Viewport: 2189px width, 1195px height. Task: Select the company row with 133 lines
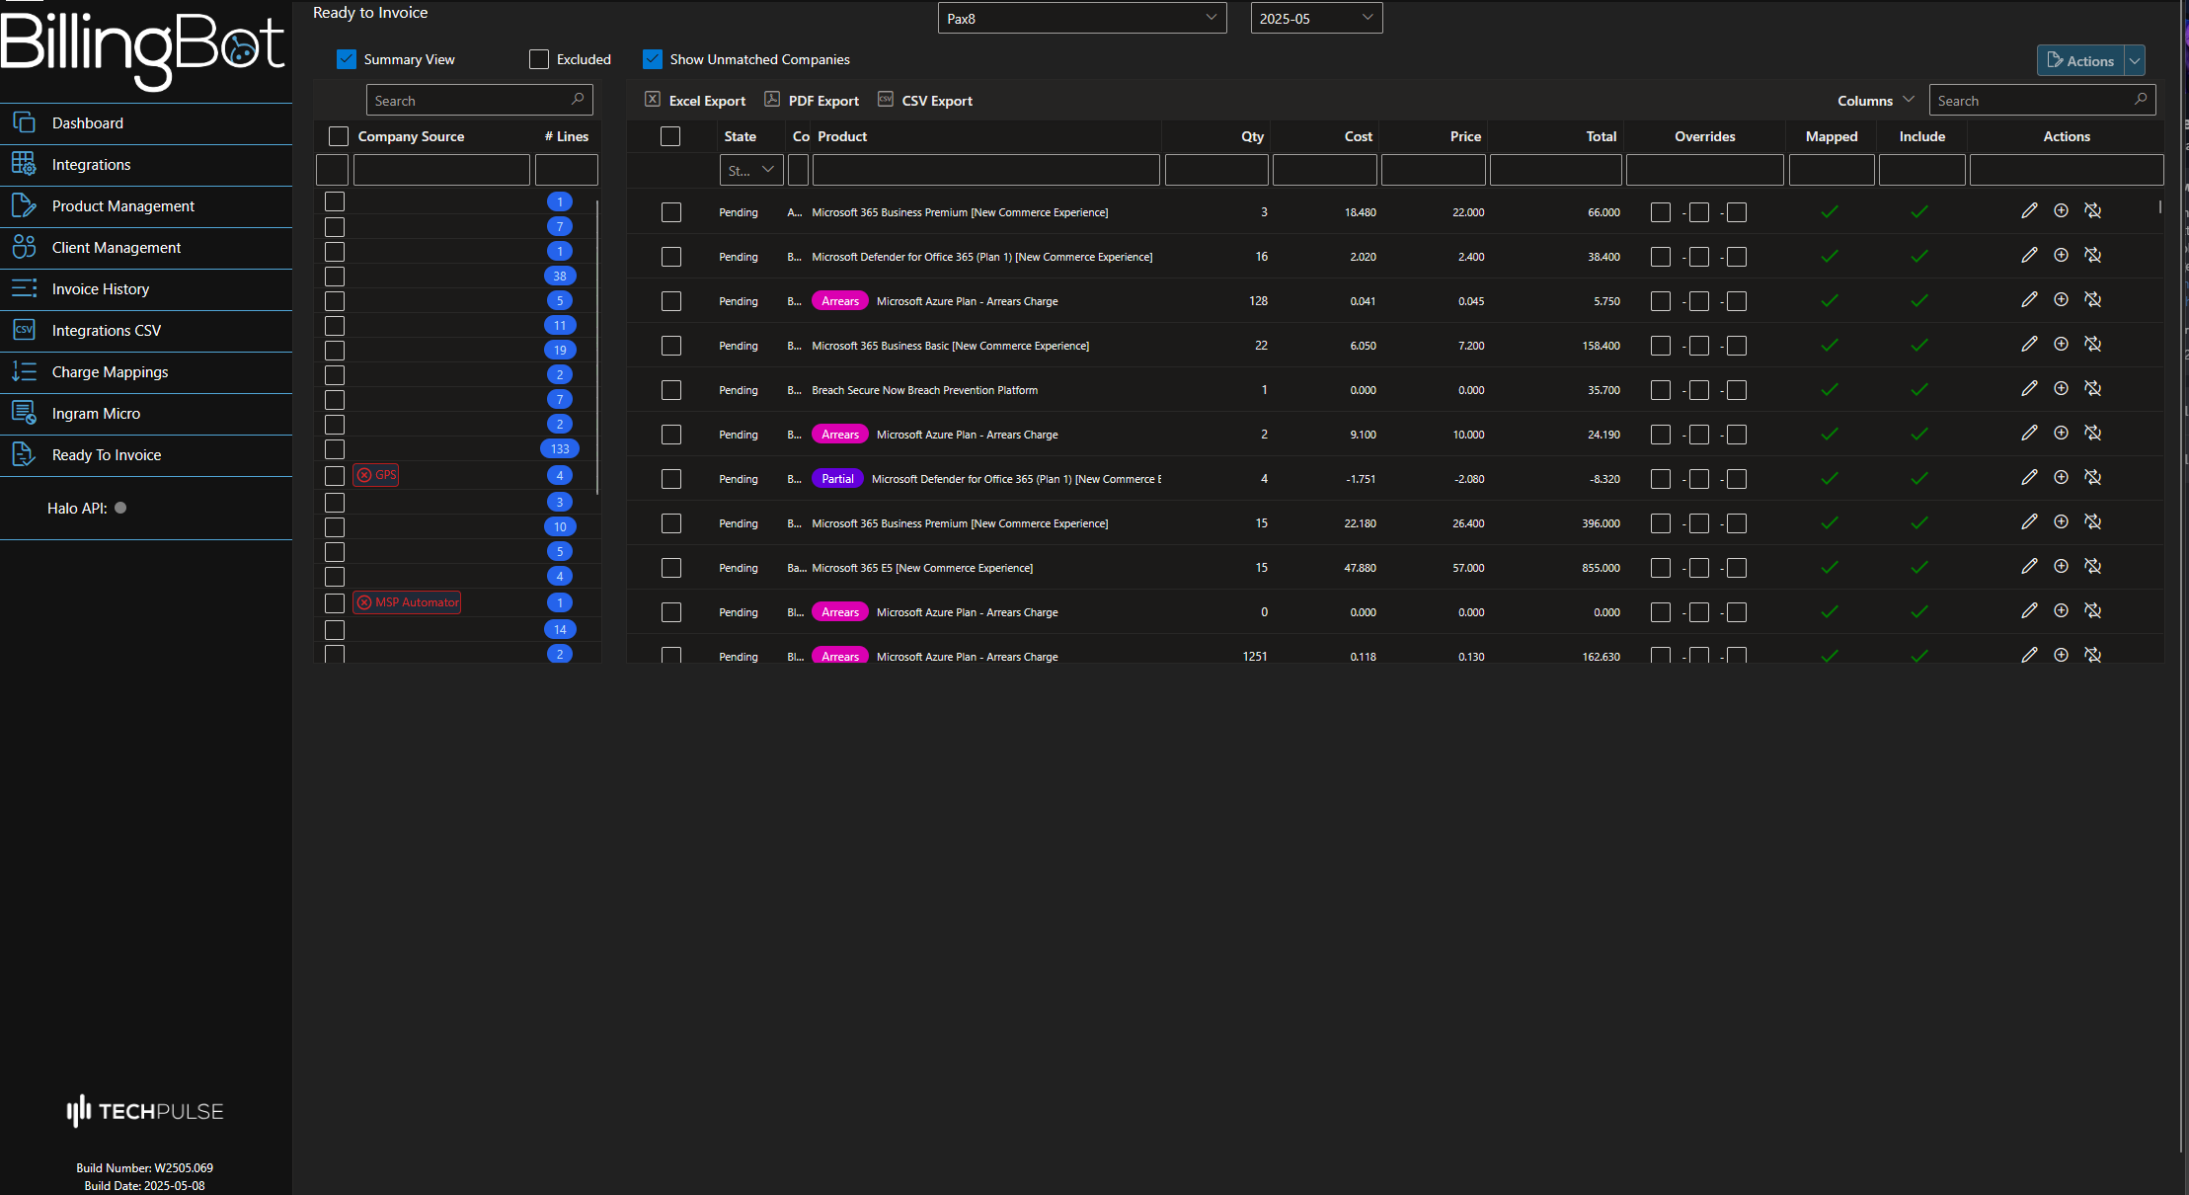pos(335,449)
